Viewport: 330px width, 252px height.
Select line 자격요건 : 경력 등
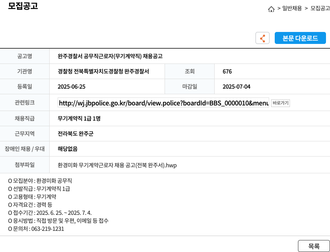pyautogui.click(x=30, y=204)
